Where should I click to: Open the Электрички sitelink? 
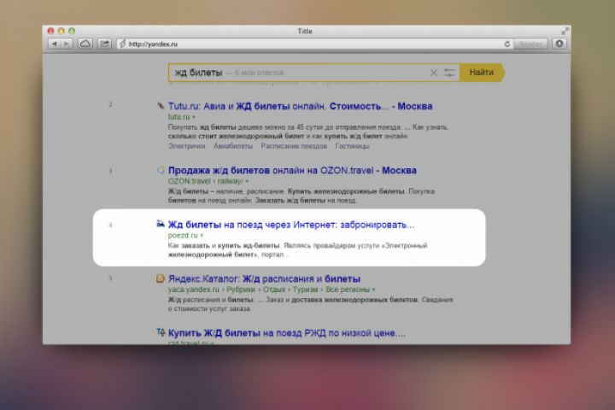coord(186,146)
